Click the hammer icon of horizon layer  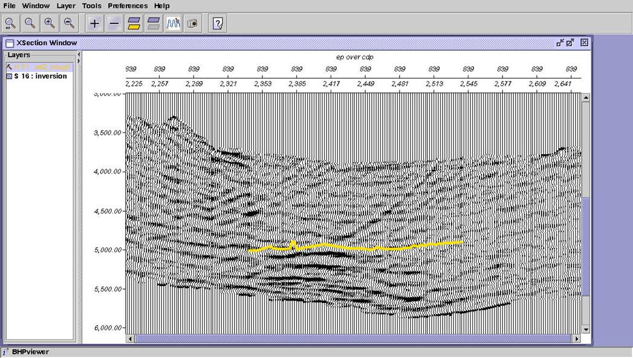pyautogui.click(x=9, y=67)
